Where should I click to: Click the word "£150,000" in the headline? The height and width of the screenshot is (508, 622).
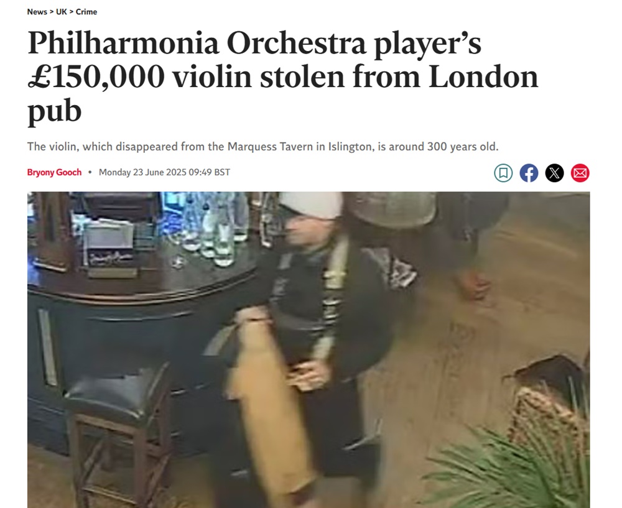[x=96, y=77]
